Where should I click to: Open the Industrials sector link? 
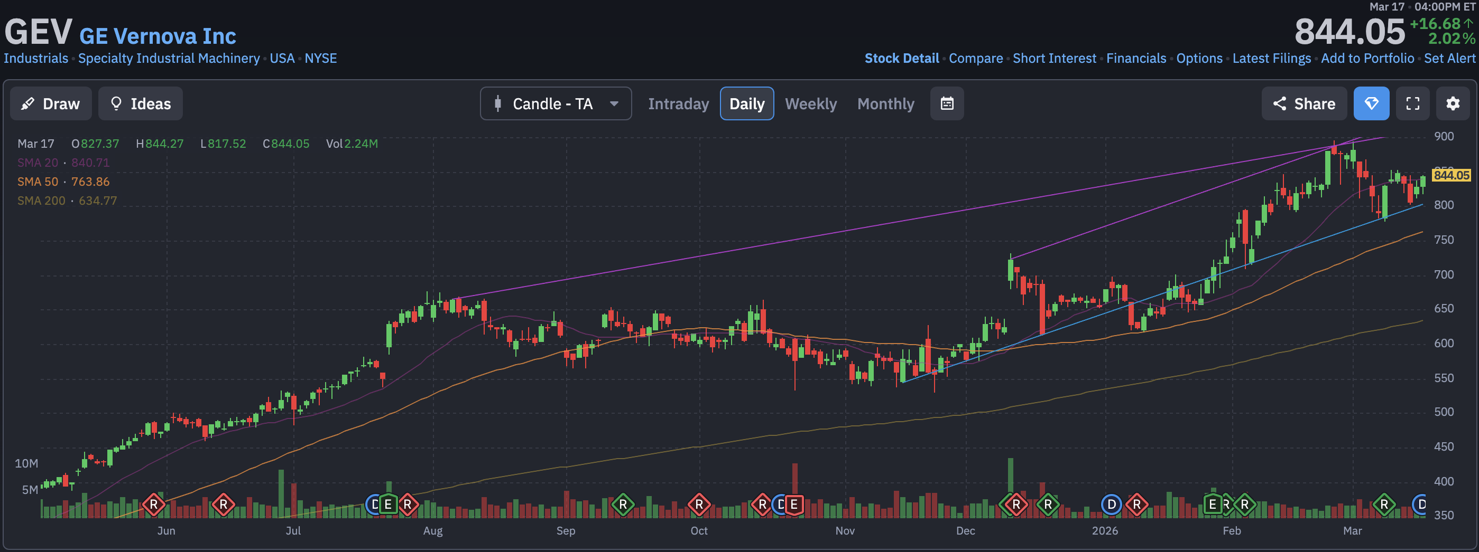coord(36,59)
